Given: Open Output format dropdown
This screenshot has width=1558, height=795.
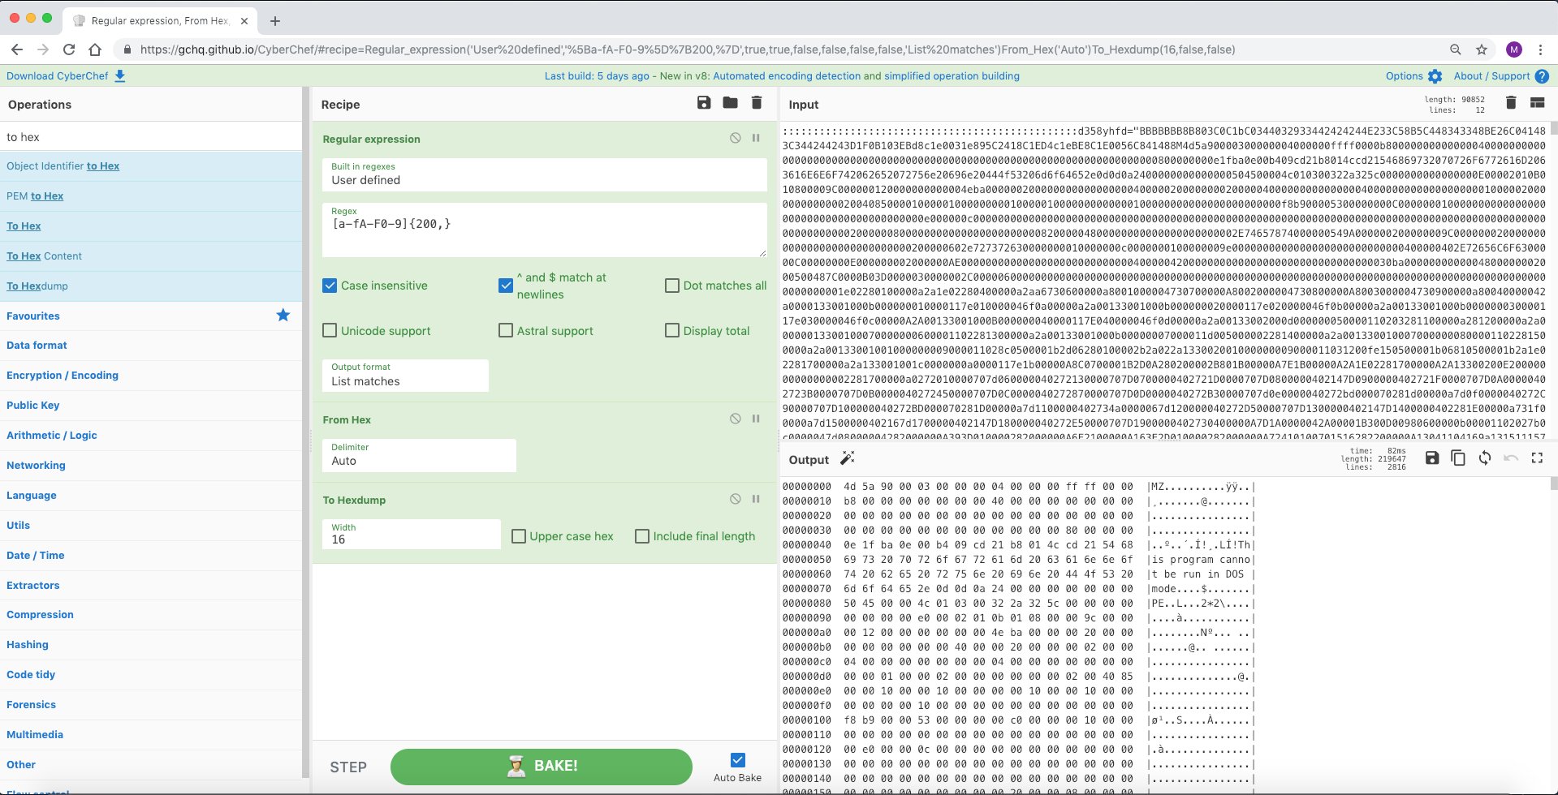Looking at the screenshot, I should 405,376.
